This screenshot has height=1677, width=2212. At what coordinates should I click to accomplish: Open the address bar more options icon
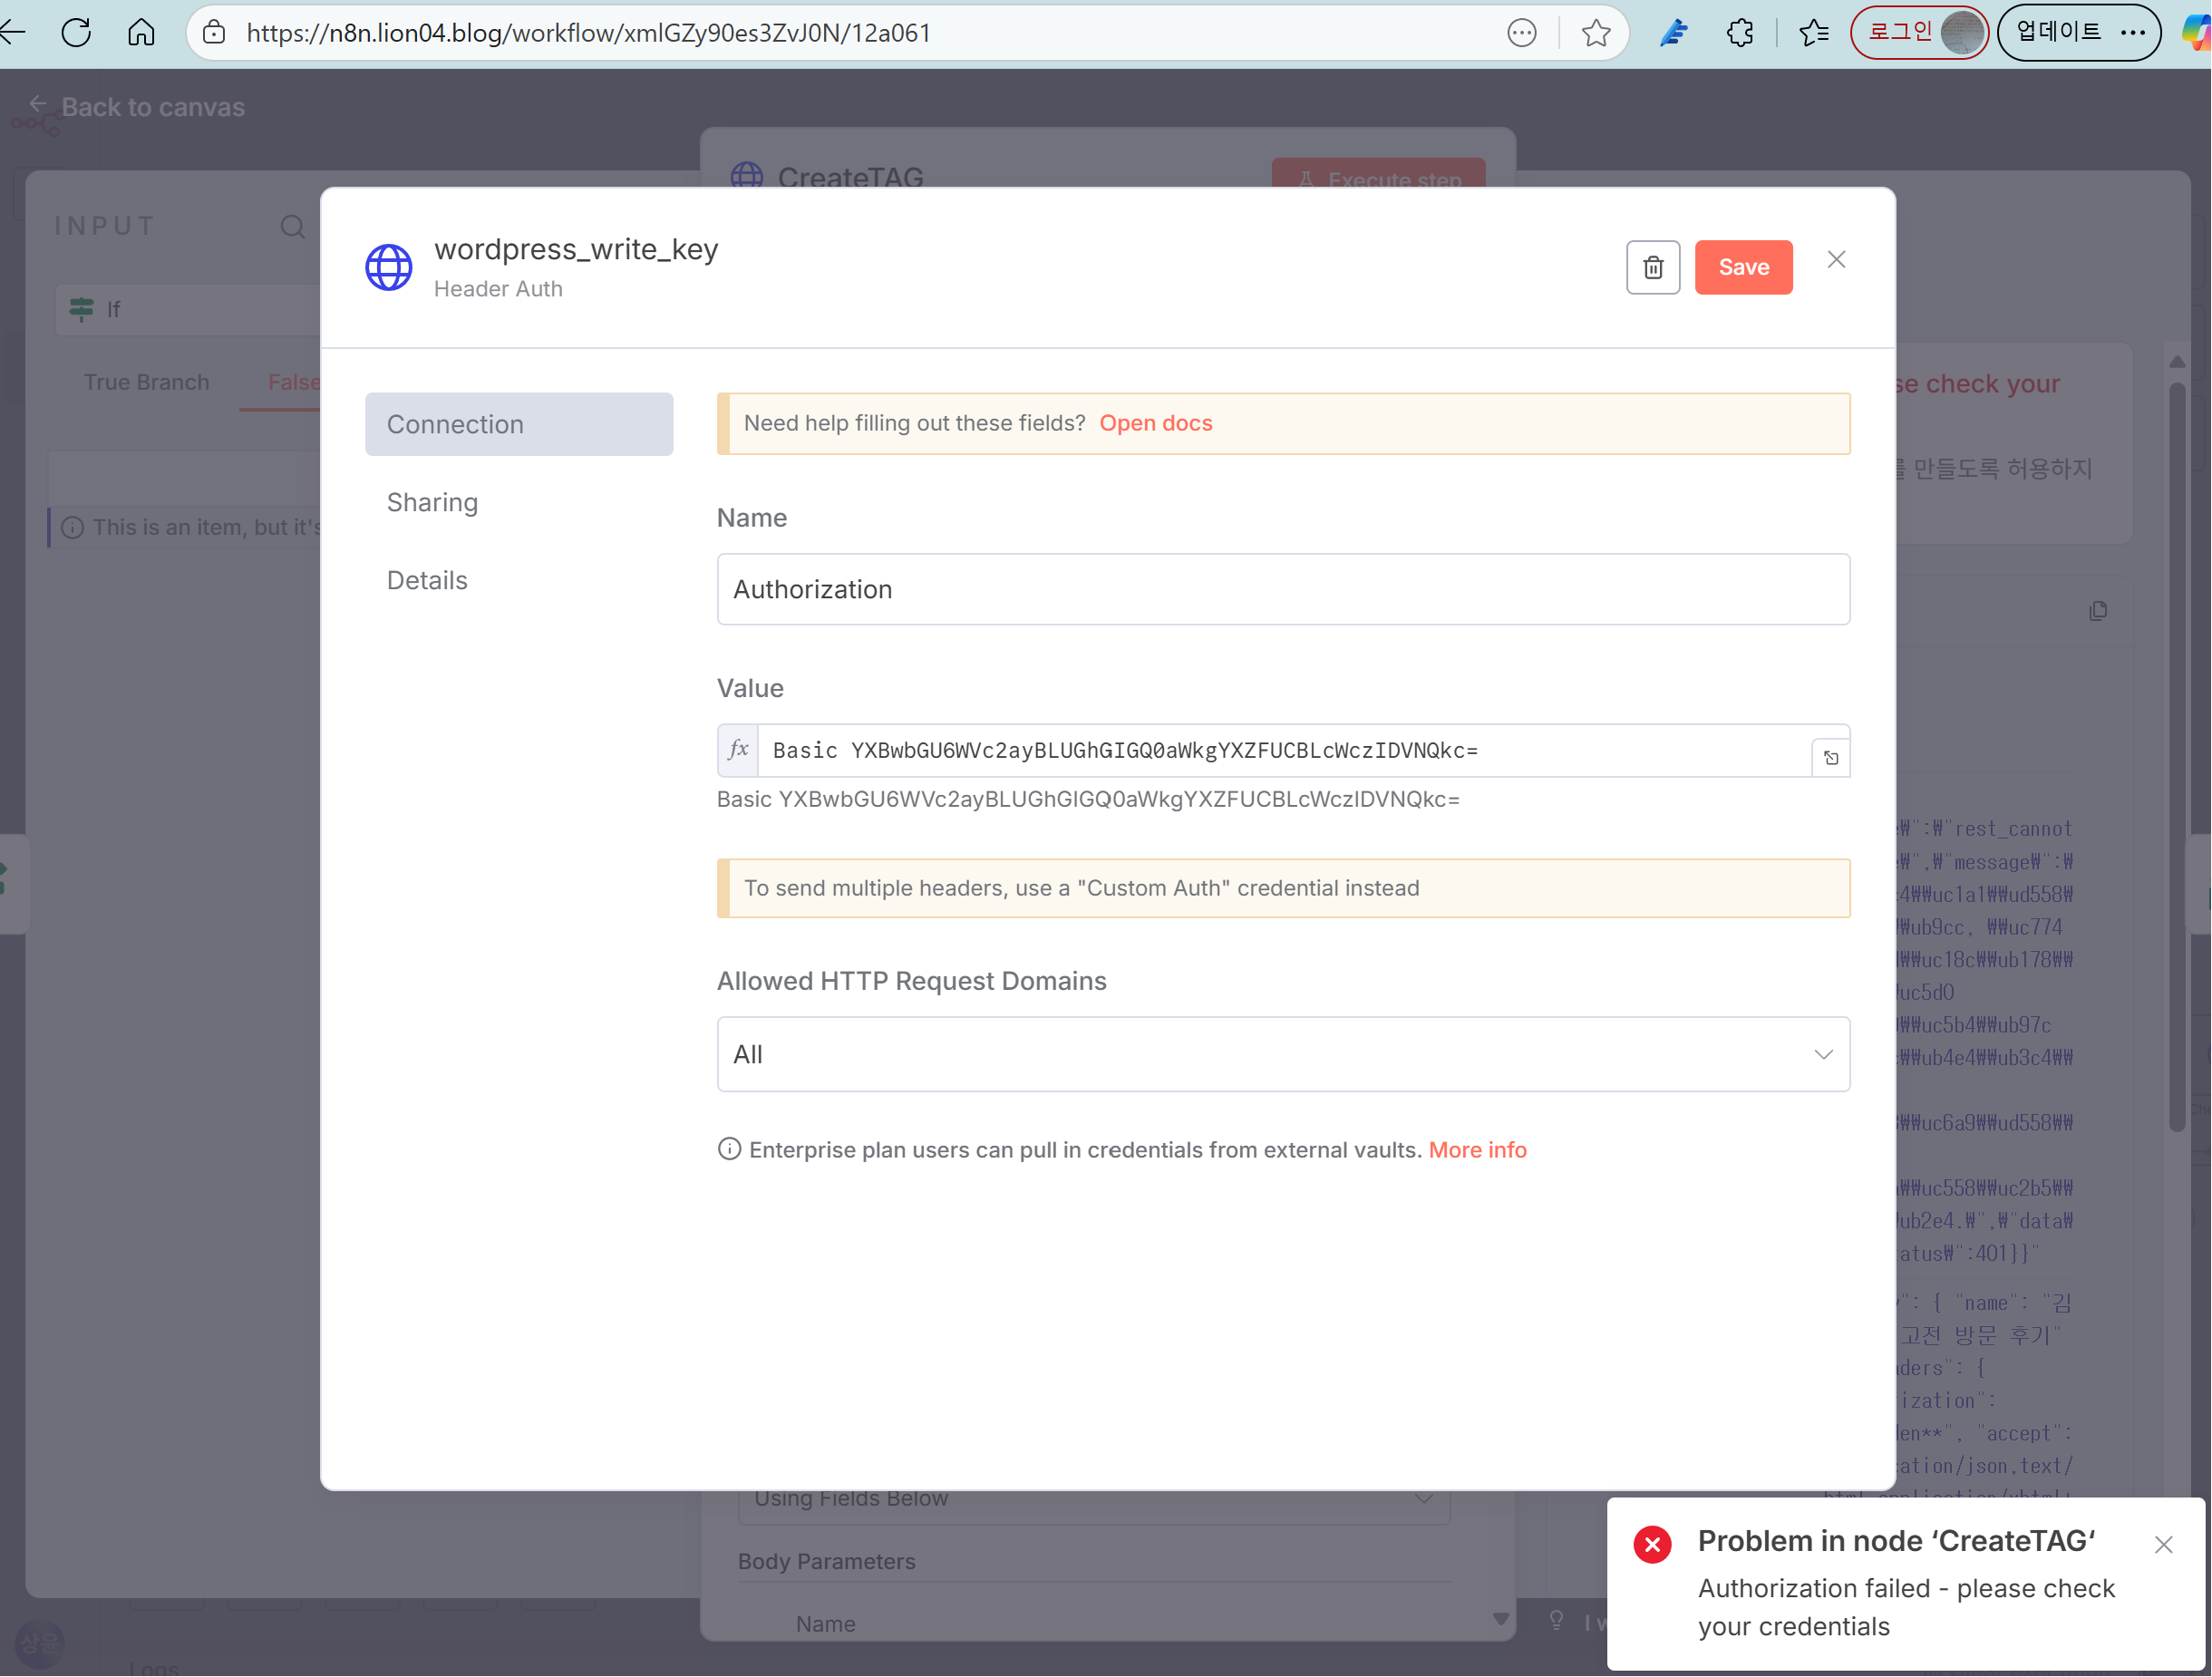(x=1521, y=33)
